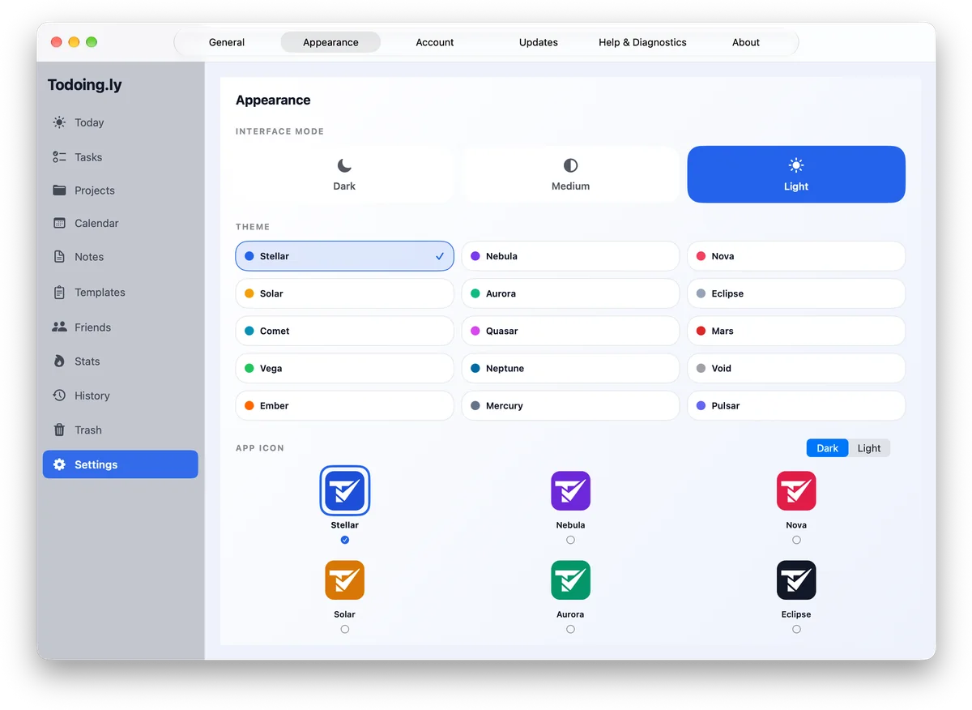Open the Appearance tab
Screen dimensions: 972x710
330,42
